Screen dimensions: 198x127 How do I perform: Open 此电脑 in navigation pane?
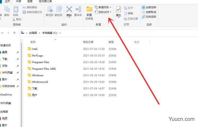coord(4,112)
